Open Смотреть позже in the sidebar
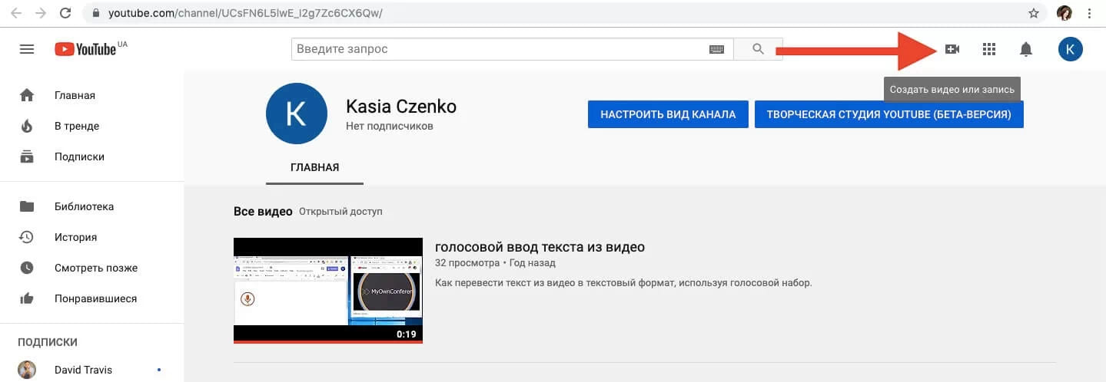1106x382 pixels. (92, 268)
